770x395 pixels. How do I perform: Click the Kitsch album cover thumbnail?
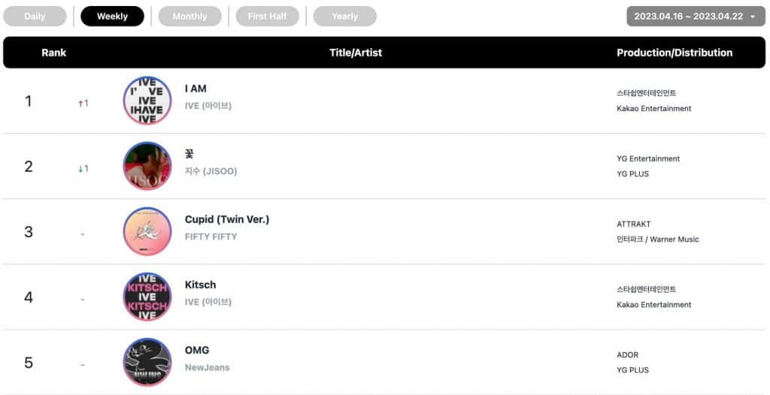(147, 297)
